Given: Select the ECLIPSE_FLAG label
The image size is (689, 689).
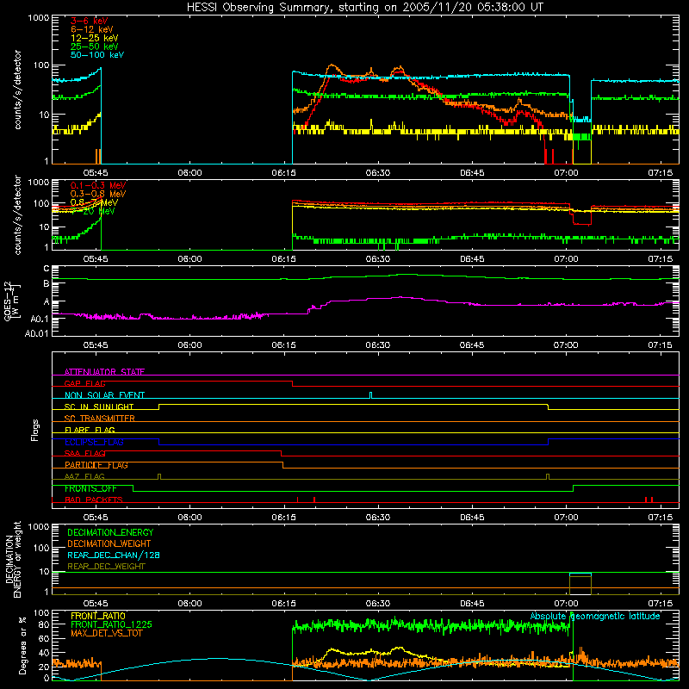Looking at the screenshot, I should [x=94, y=442].
